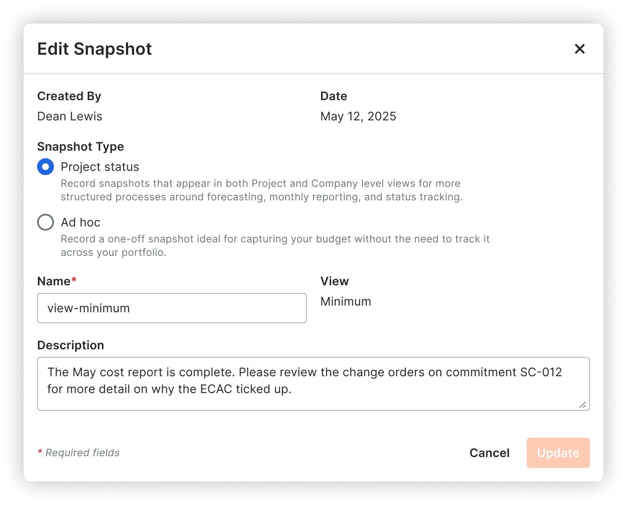Image resolution: width=627 pixels, height=505 pixels.
Task: Click the red asterisk next to Name
Action: [74, 279]
